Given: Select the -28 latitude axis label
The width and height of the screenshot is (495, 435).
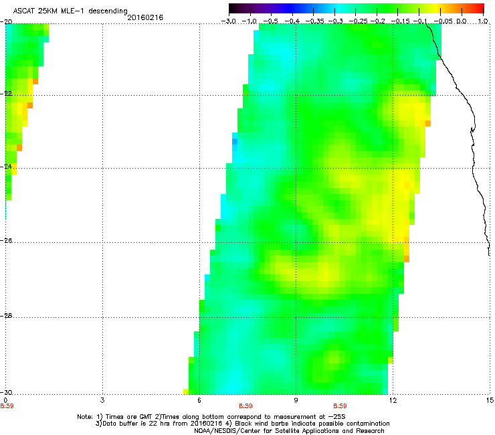Looking at the screenshot, I should point(6,316).
